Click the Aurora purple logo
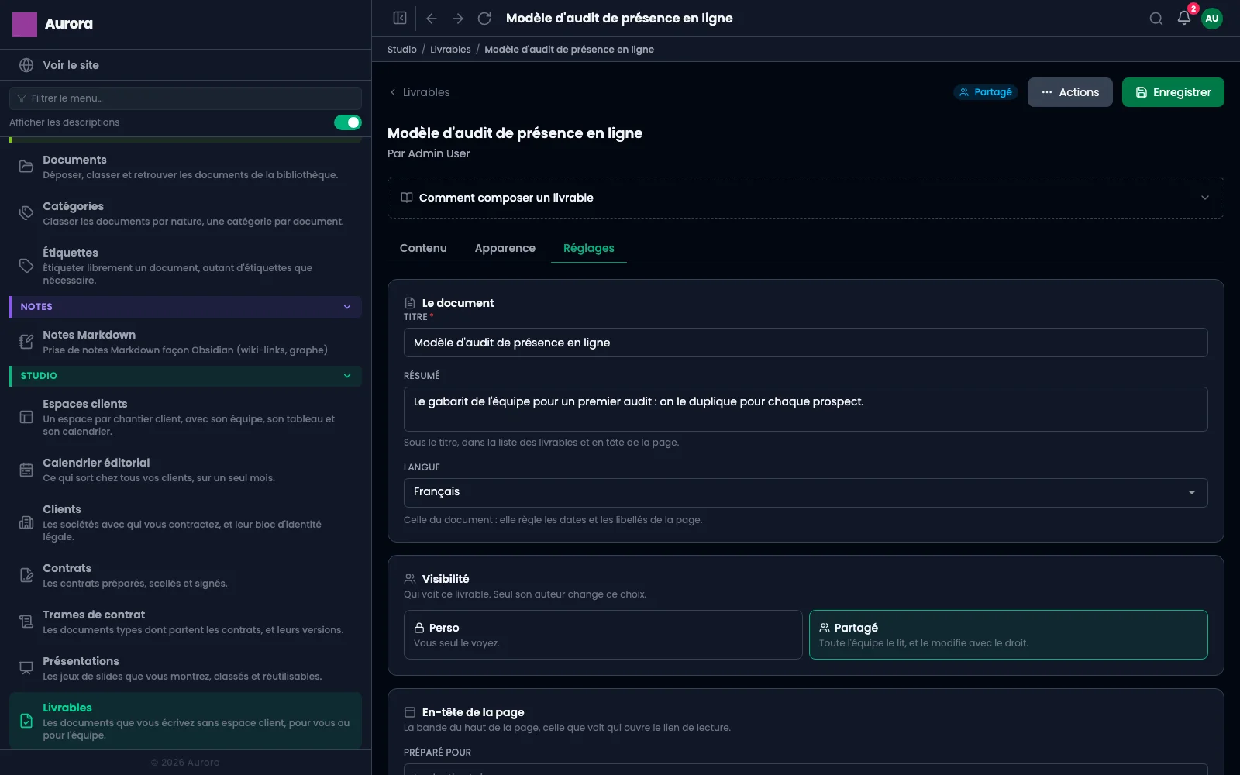The image size is (1240, 775). coord(25,24)
